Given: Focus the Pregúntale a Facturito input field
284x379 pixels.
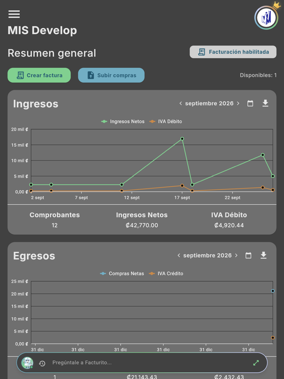Looking at the screenshot, I should click(150, 363).
